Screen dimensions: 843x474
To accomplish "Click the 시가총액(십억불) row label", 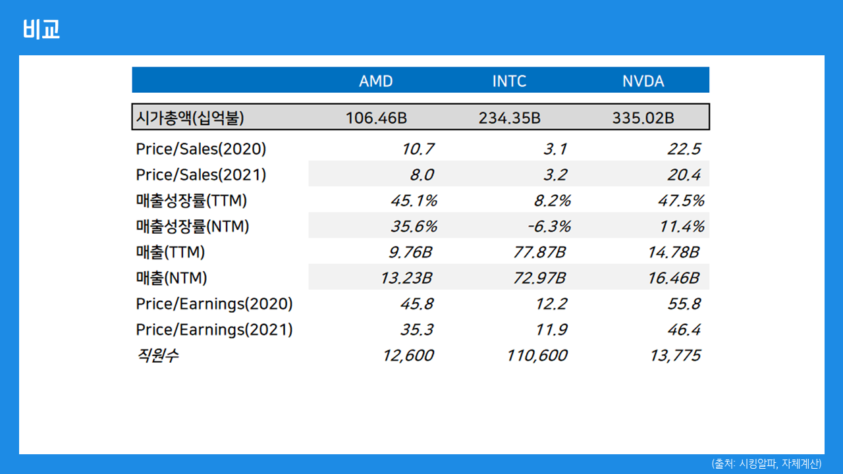I will [190, 118].
